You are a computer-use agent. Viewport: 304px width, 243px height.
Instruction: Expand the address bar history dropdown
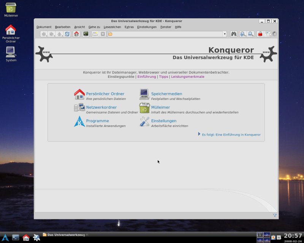(x=225, y=34)
